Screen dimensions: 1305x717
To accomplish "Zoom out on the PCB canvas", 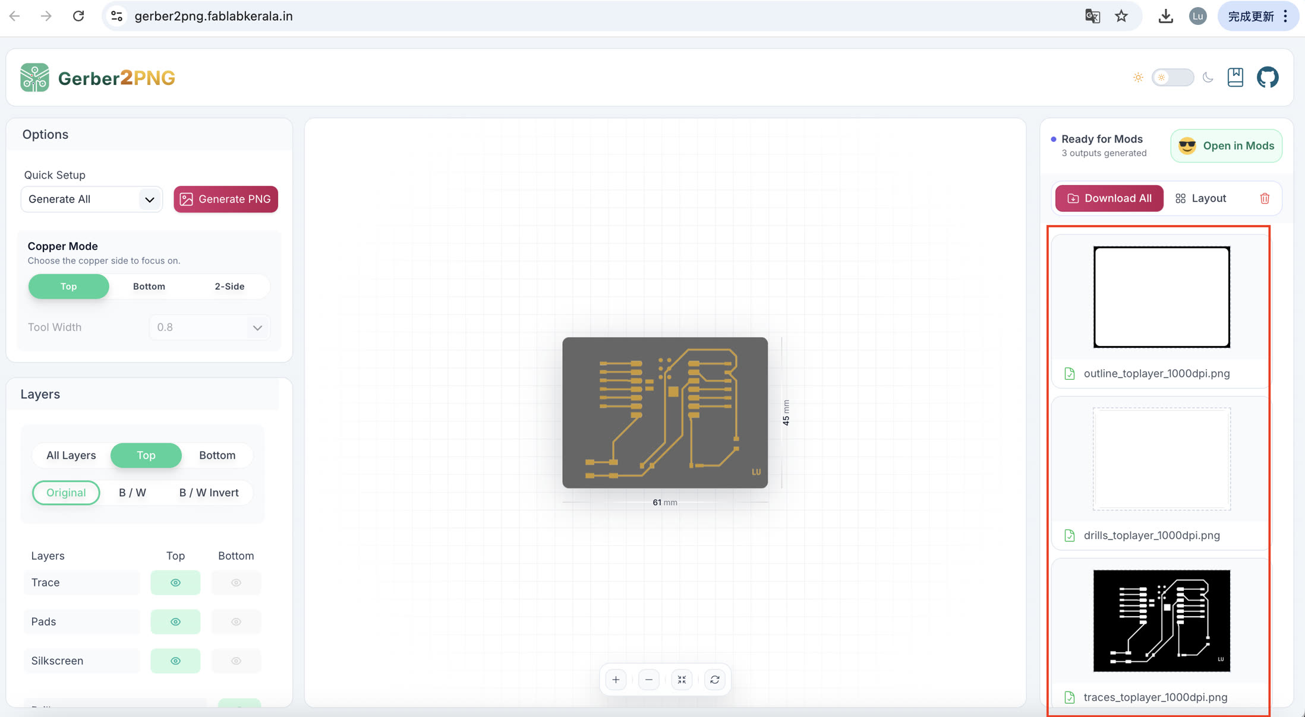I will (x=649, y=680).
